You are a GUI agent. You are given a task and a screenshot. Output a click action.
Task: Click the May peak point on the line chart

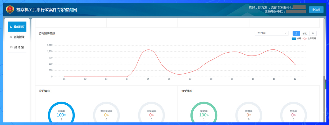pyautogui.click(x=148, y=50)
